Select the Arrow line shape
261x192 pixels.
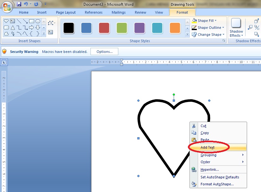pyautogui.click(x=26, y=22)
